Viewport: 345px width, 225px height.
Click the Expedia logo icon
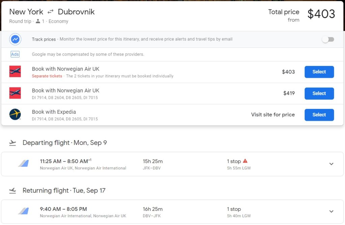[15, 115]
